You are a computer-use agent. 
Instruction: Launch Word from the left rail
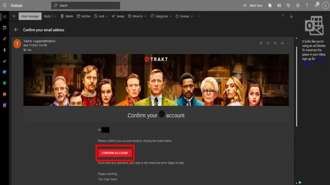pos(4,72)
